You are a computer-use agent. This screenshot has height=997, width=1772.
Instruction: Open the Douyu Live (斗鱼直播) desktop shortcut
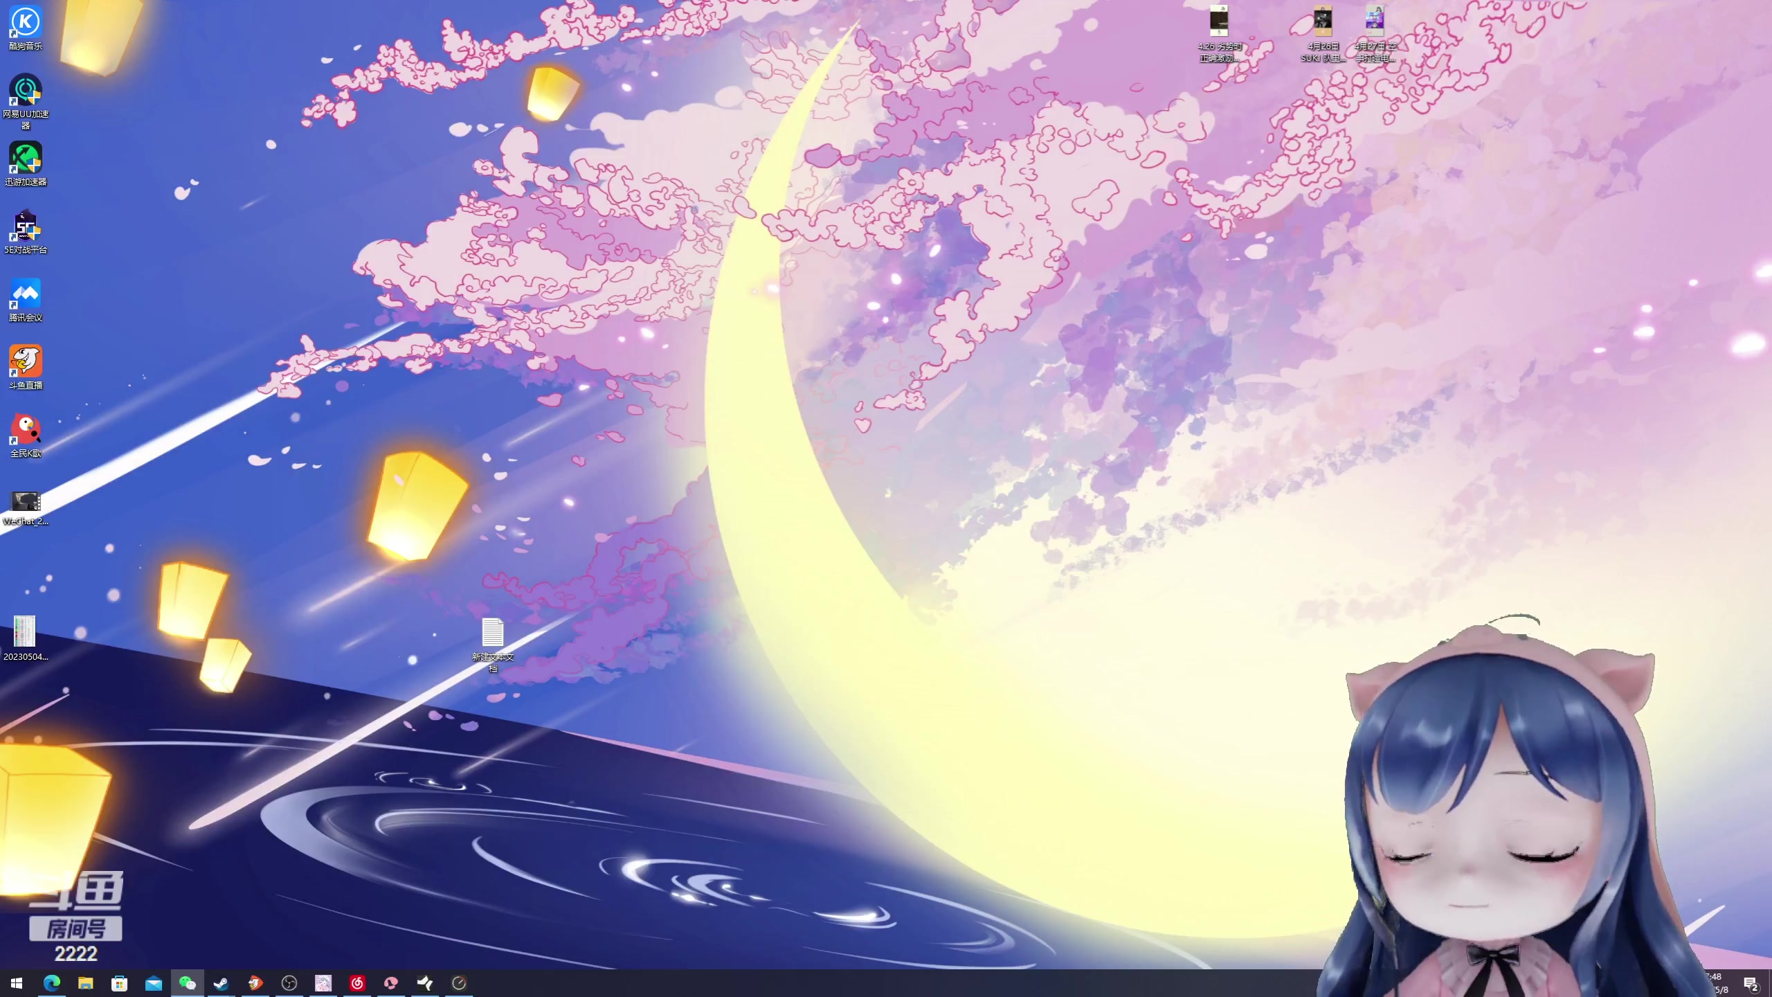coord(26,362)
